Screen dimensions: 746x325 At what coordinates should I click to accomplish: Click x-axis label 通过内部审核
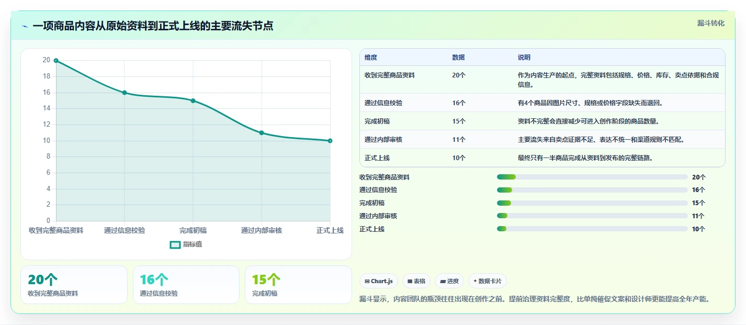pyautogui.click(x=262, y=230)
